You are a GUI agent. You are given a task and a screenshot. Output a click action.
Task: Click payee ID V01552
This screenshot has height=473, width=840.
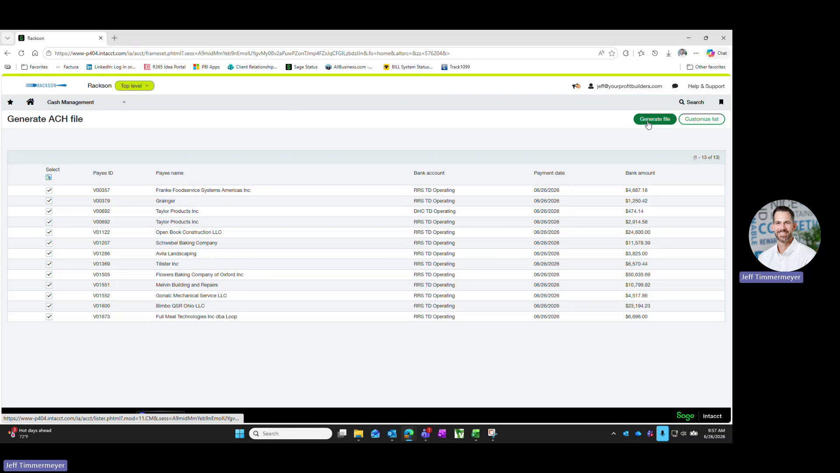click(x=101, y=296)
